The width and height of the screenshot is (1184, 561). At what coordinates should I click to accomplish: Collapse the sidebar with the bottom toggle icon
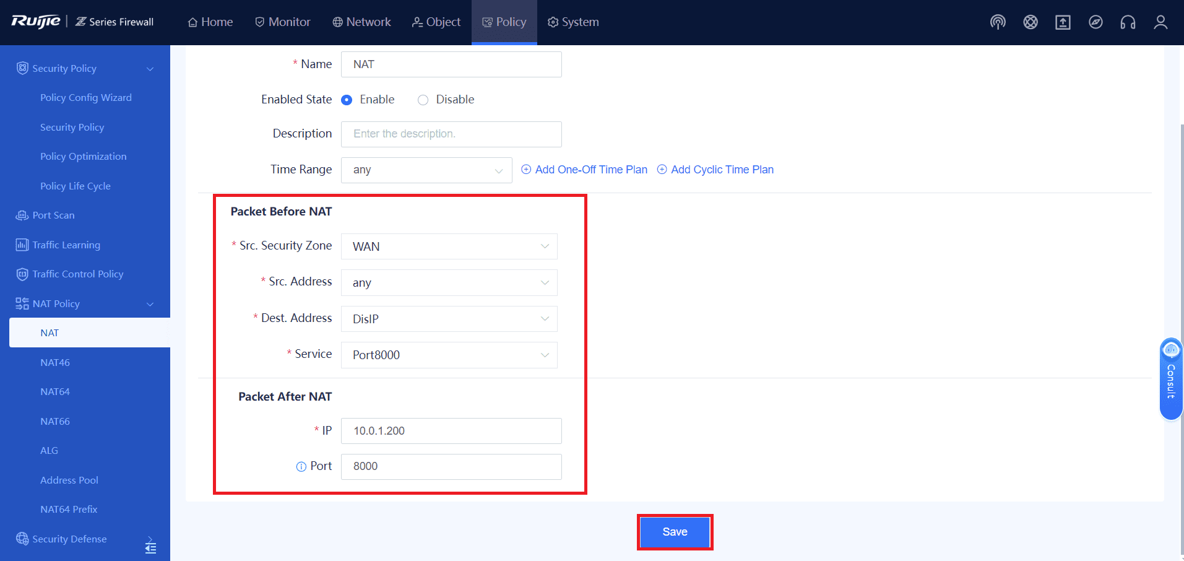pyautogui.click(x=150, y=548)
